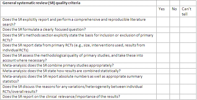Check Can't tell cell for combining studies appropriately
The image size is (197, 100).
pos(188,65)
